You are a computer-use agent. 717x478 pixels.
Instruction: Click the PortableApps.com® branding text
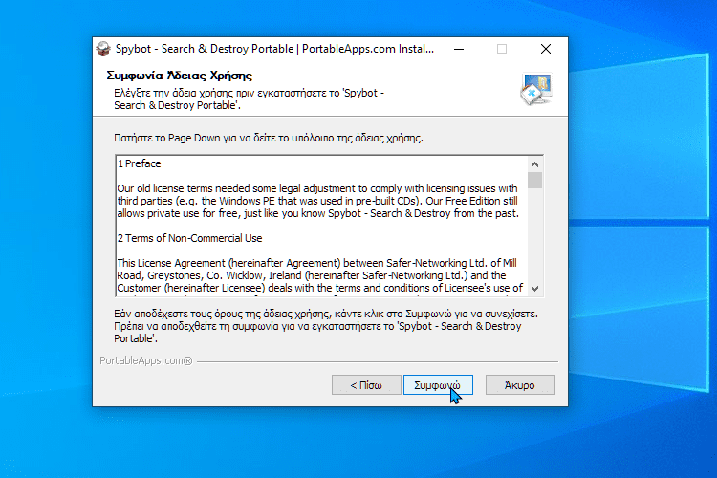[146, 361]
